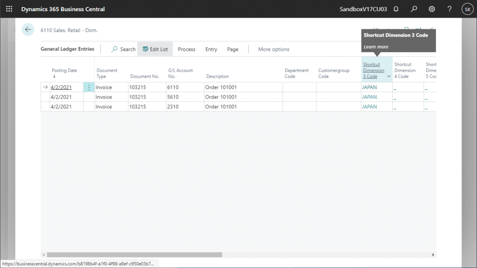The width and height of the screenshot is (477, 268).
Task: Open the SK user account avatar
Action: click(x=468, y=9)
